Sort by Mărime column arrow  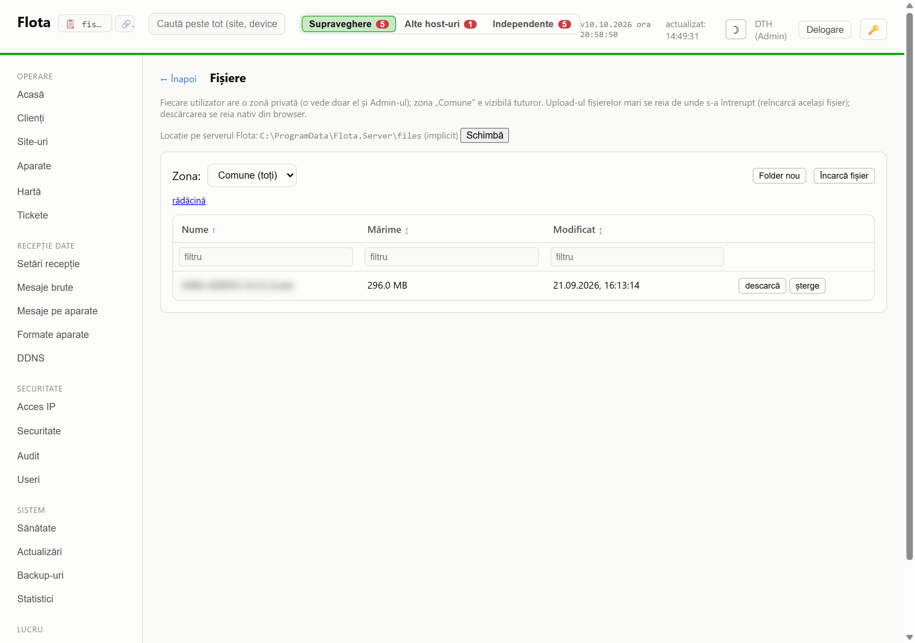[406, 230]
